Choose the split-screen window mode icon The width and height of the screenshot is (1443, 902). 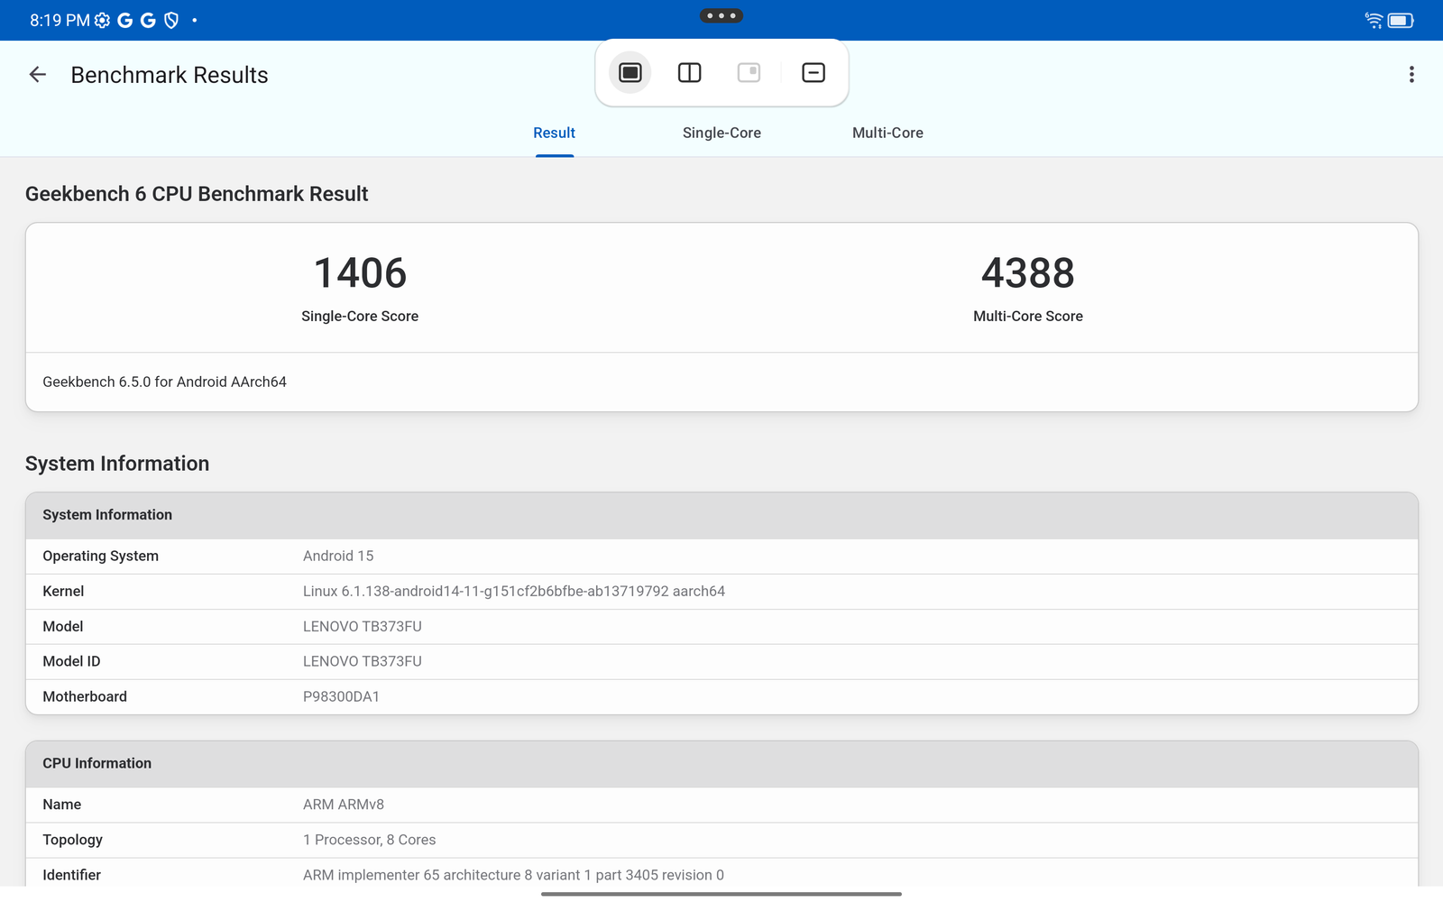690,73
